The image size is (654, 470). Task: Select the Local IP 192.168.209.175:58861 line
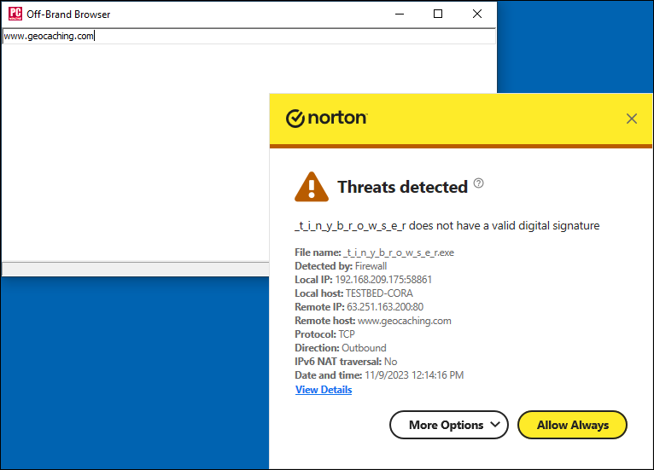pyautogui.click(x=364, y=280)
